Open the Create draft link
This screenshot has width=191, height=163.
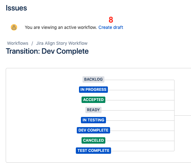pyautogui.click(x=111, y=27)
